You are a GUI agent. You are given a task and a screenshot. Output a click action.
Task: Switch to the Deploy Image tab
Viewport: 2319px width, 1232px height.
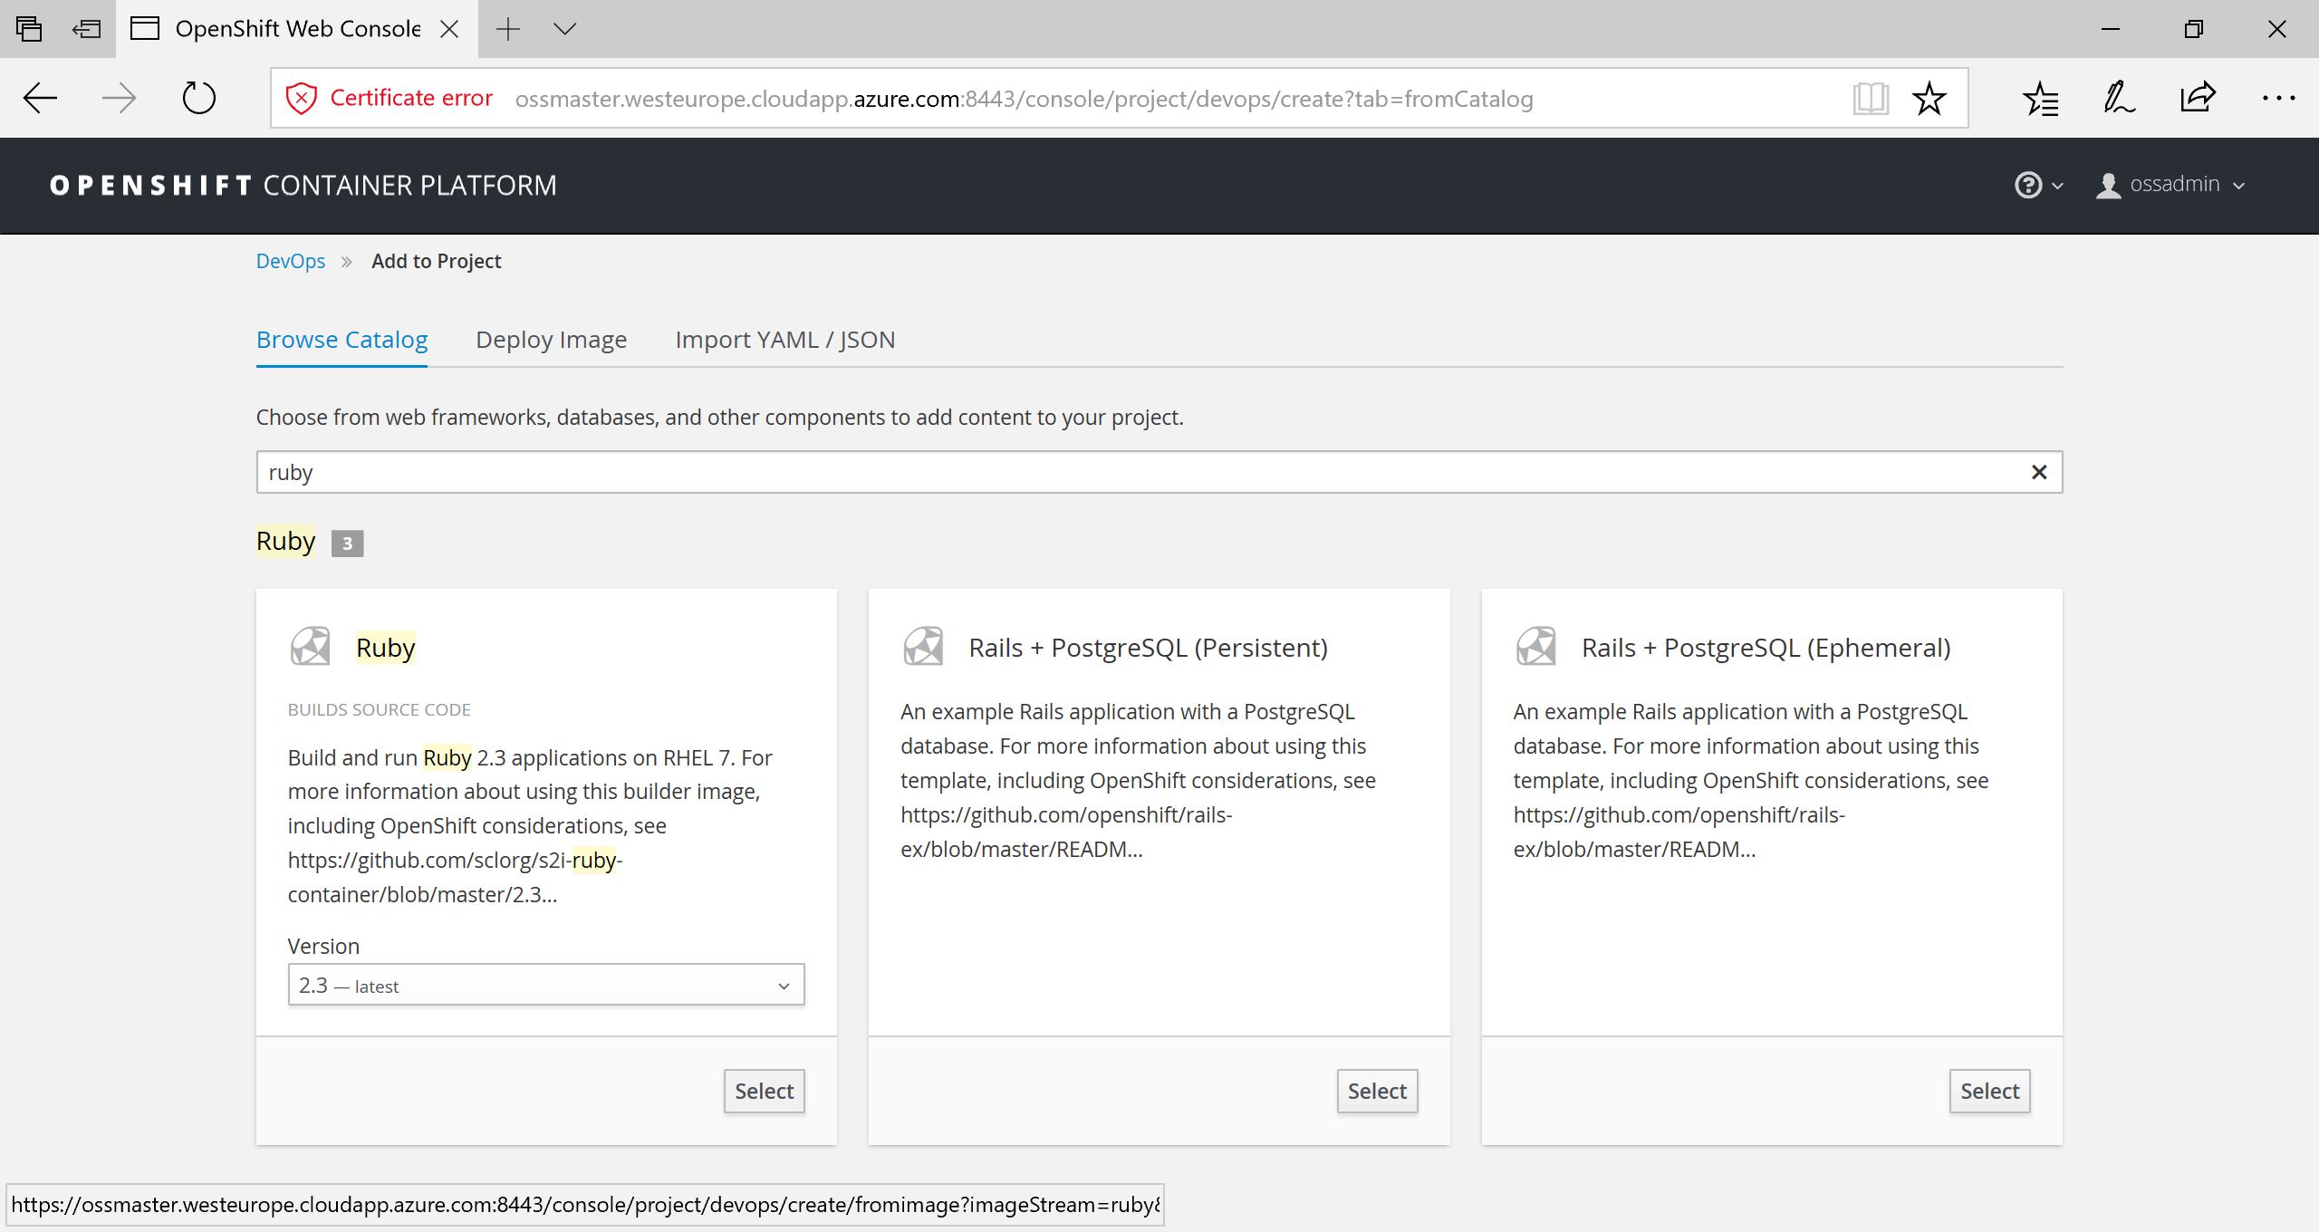pyautogui.click(x=551, y=340)
